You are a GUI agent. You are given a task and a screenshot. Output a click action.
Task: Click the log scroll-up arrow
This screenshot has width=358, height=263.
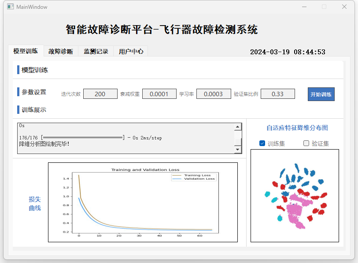pyautogui.click(x=238, y=127)
